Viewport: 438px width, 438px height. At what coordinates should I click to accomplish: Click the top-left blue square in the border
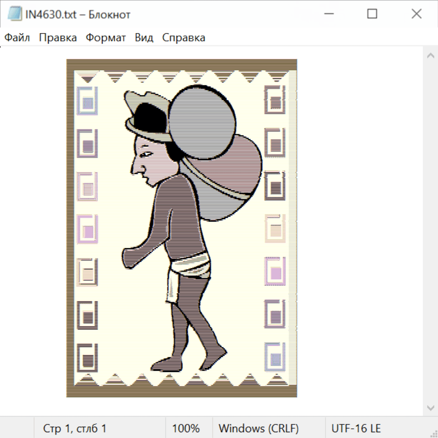tap(88, 101)
